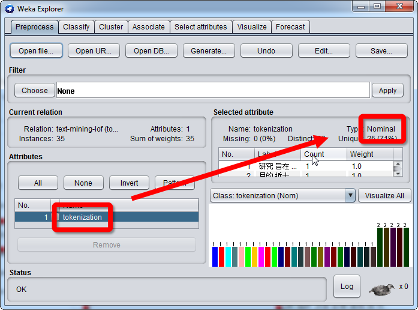Select all attributes with All button

38,183
